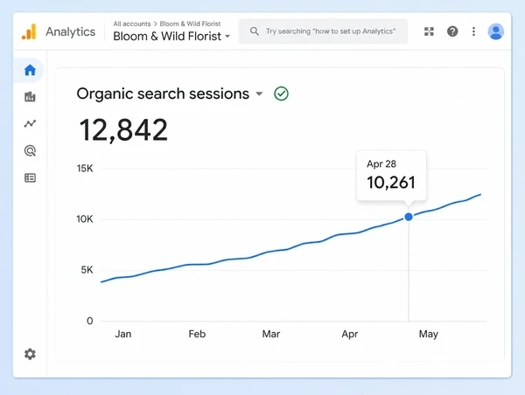The height and width of the screenshot is (395, 525).
Task: Open the Explore line-graph icon in sidebar
Action: pos(30,124)
